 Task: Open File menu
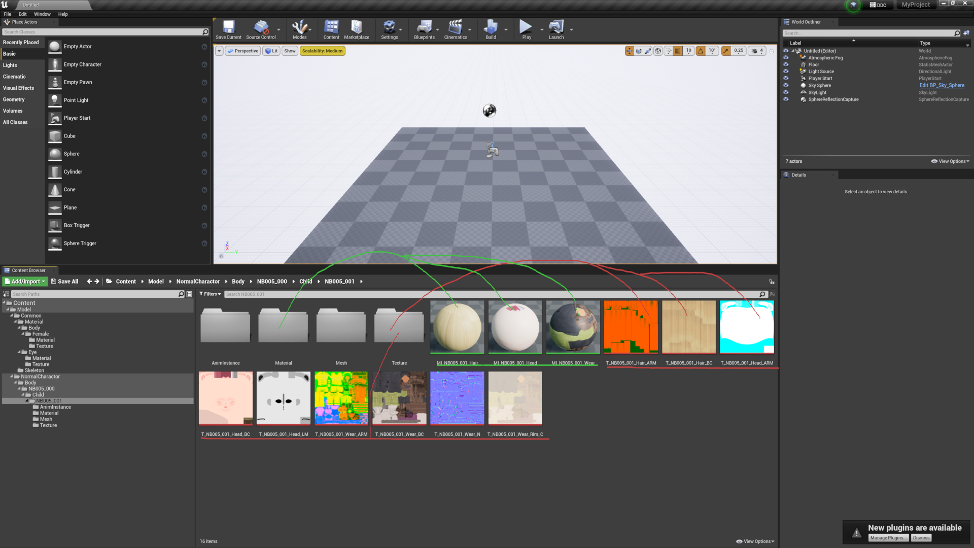tap(8, 14)
